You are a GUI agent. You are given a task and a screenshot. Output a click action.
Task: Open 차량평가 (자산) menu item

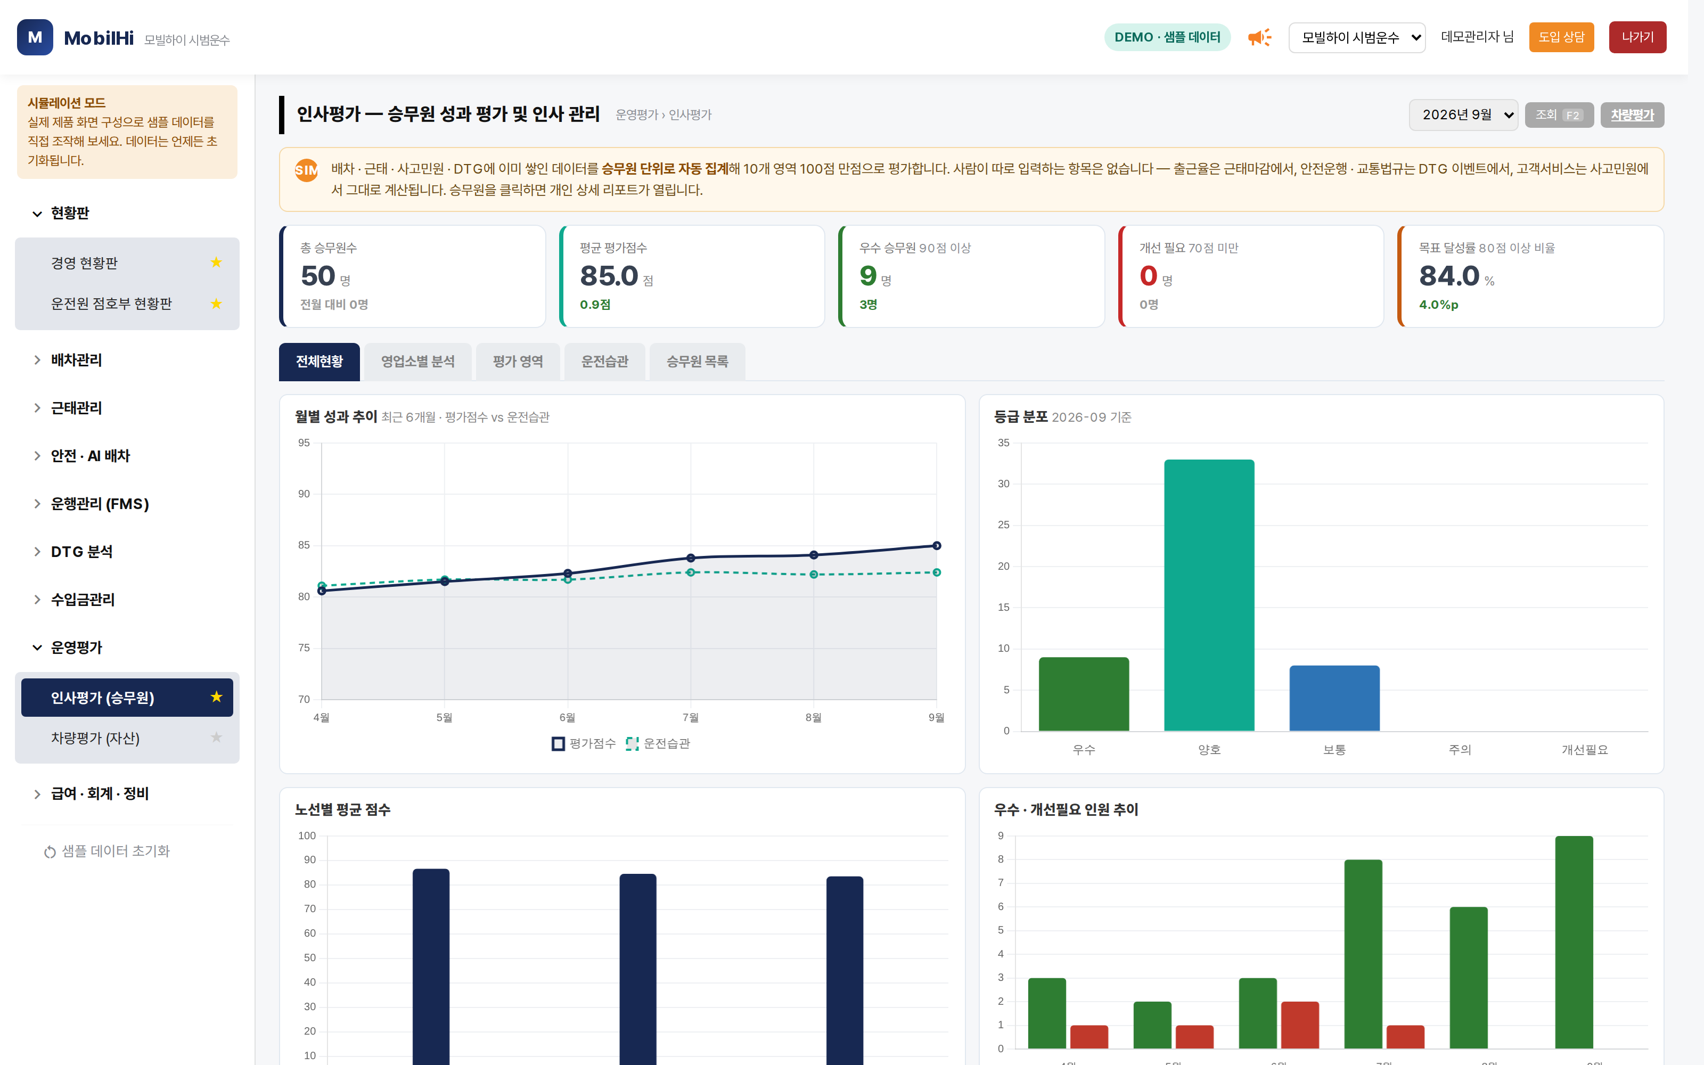pyautogui.click(x=127, y=738)
